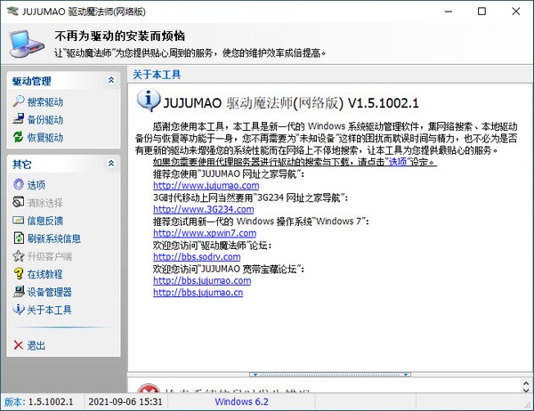The width and height of the screenshot is (534, 411).
Task: Open 在线教程 tutorial entry
Action: coord(45,274)
